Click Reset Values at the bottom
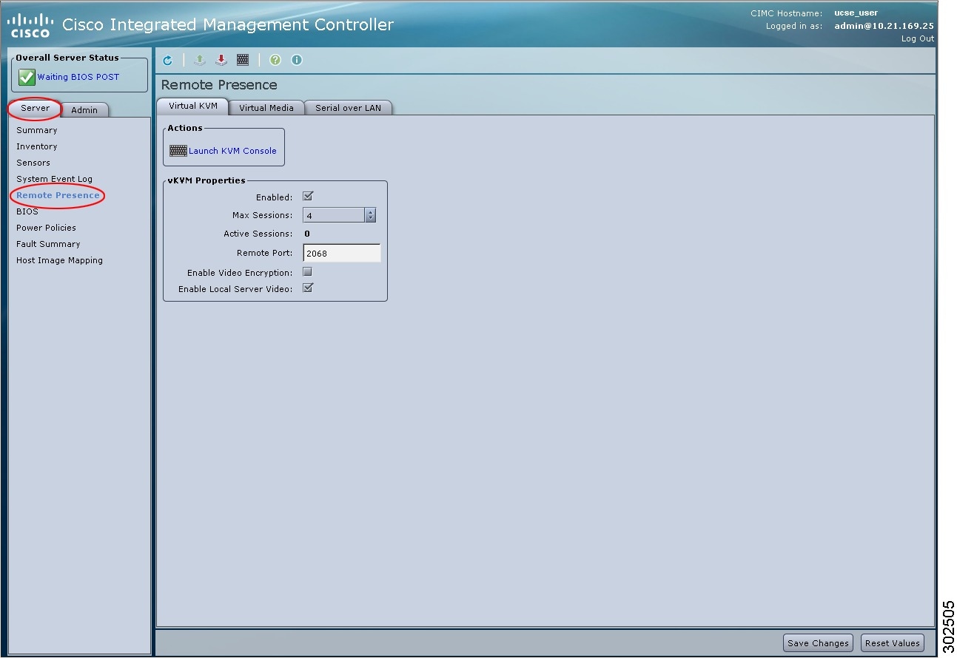Image resolution: width=957 pixels, height=658 pixels. tap(892, 642)
